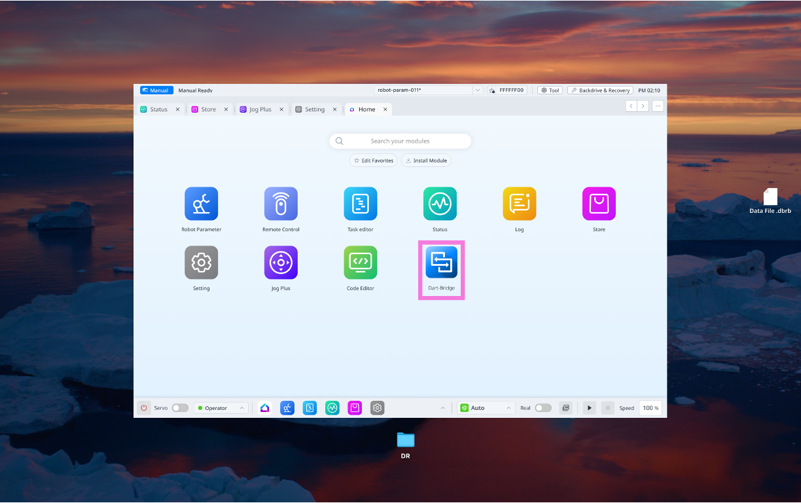This screenshot has height=503, width=801.
Task: Click the Install Module button
Action: (426, 160)
